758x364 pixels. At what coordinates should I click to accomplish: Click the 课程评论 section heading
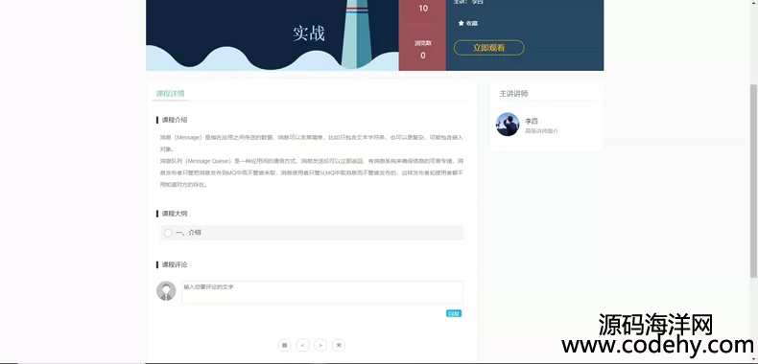(175, 264)
